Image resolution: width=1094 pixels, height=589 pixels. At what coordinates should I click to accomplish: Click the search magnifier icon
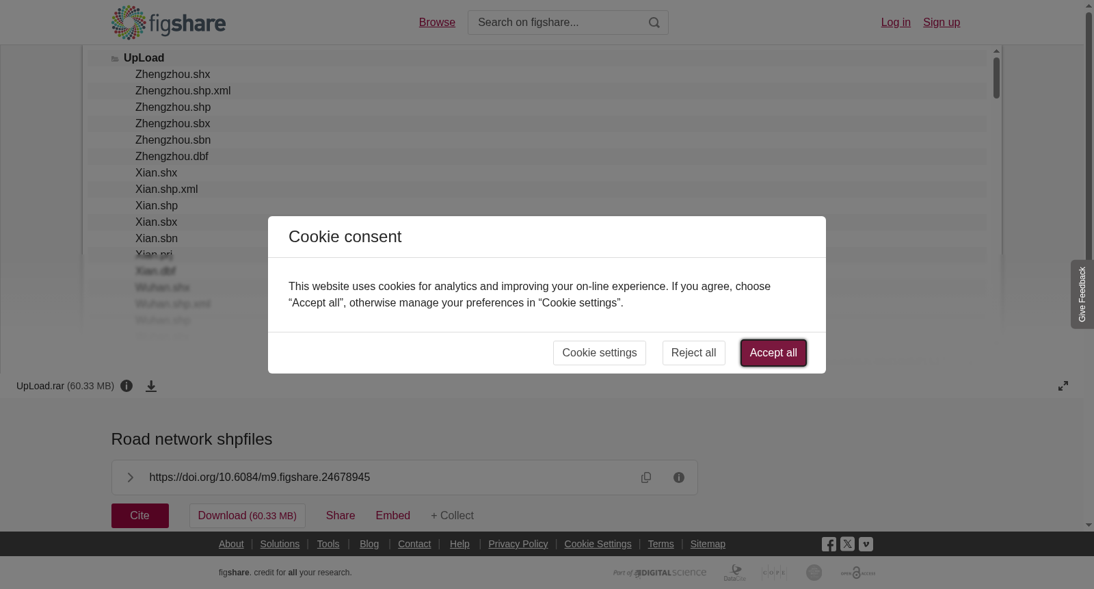[654, 23]
